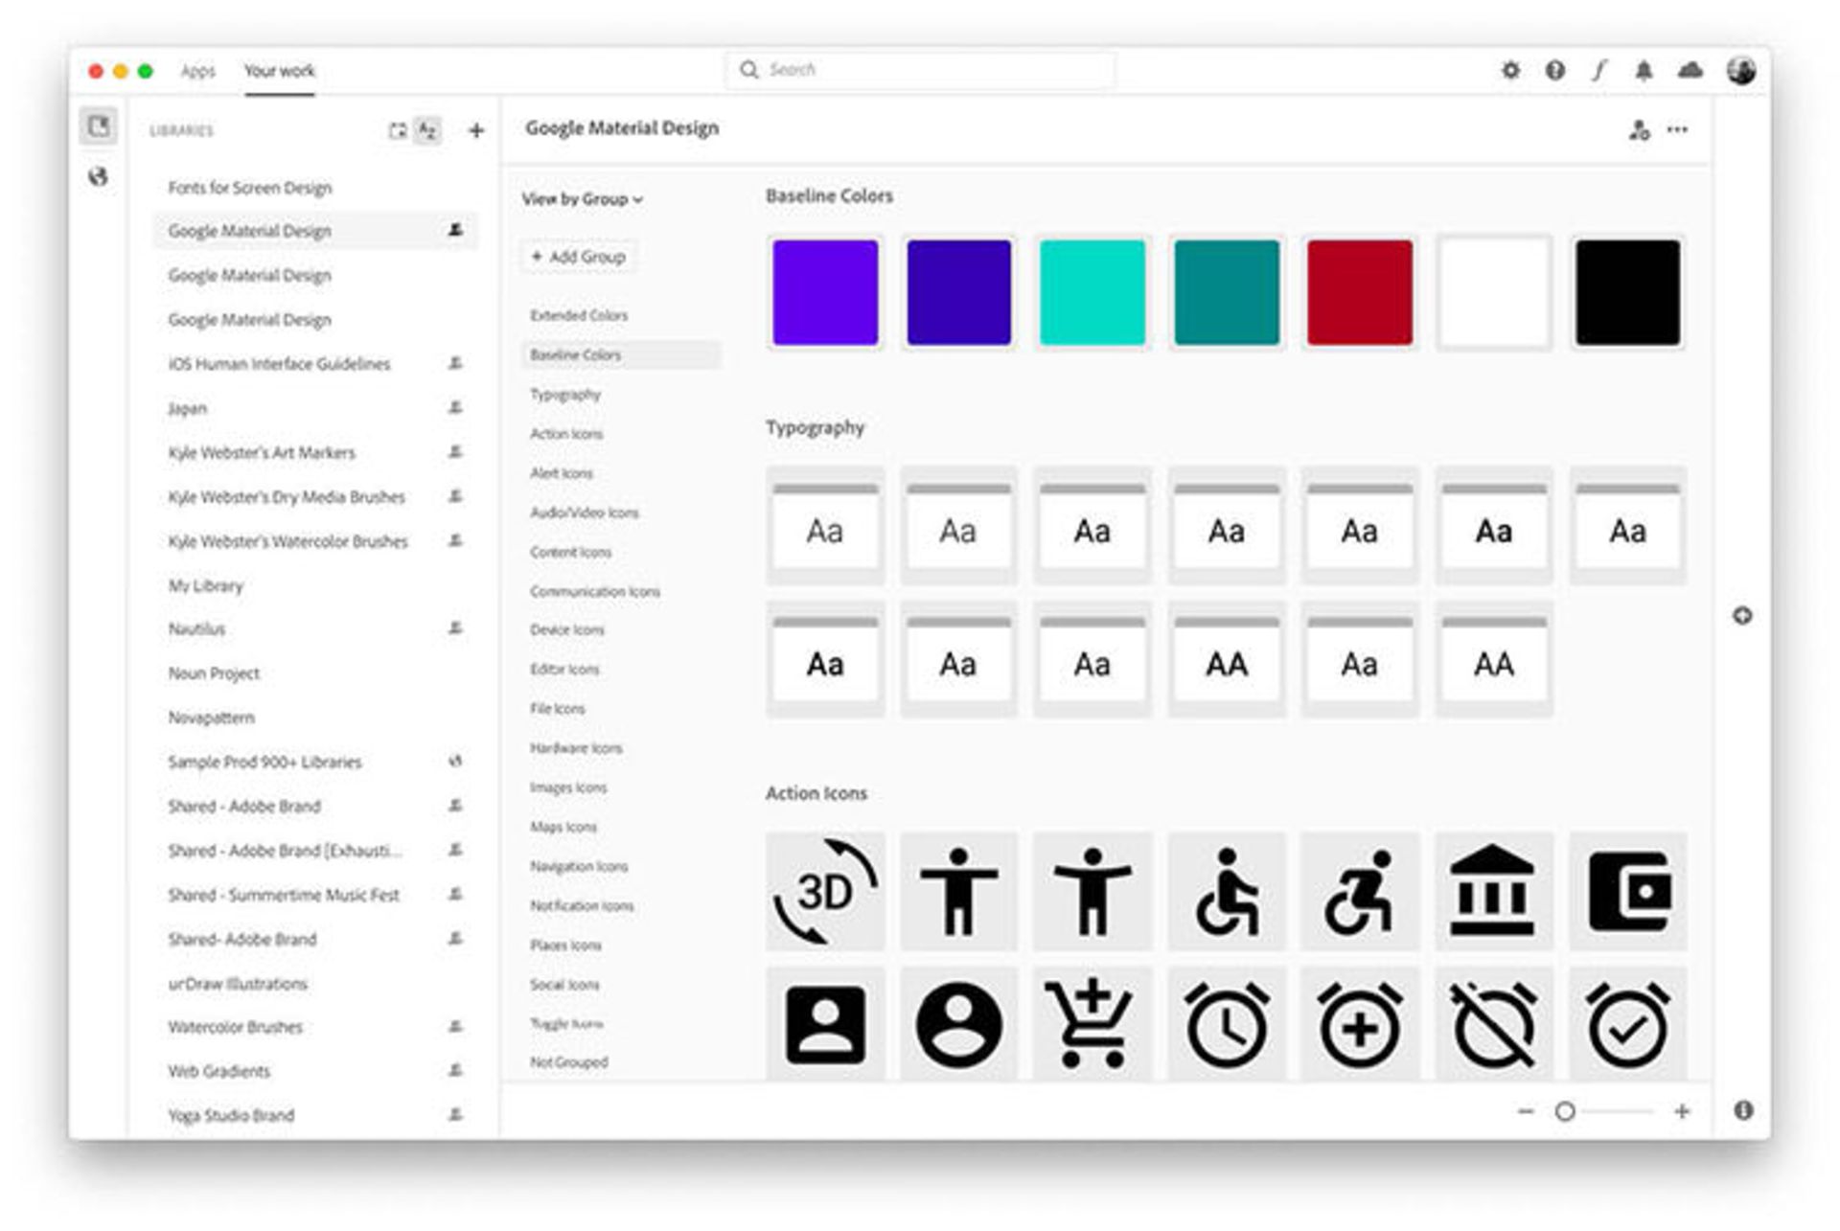This screenshot has height=1231, width=1840.
Task: Click the notifications bell icon
Action: (1645, 70)
